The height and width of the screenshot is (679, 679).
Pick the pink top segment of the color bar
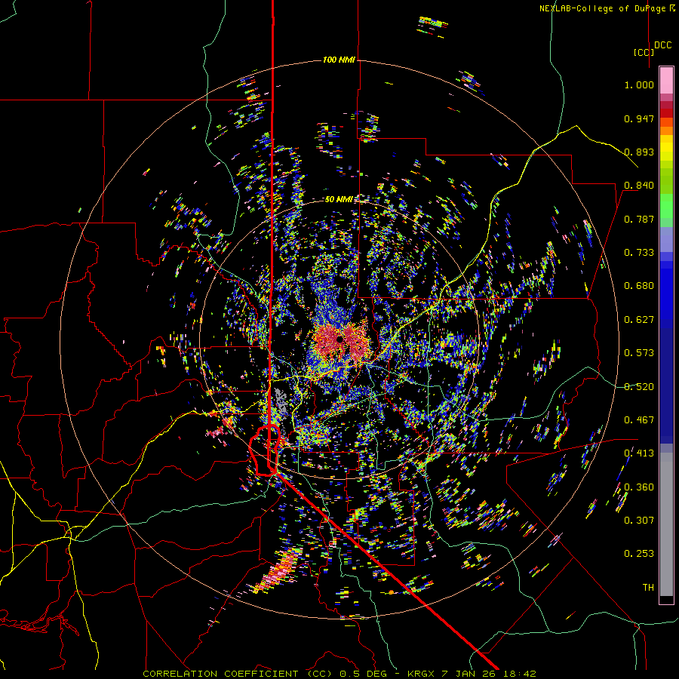(x=666, y=80)
